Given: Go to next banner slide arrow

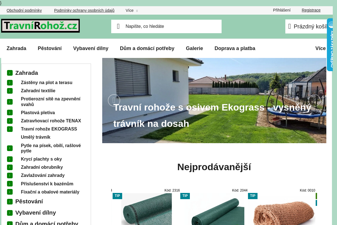Looking at the screenshot, I should coord(315,100).
